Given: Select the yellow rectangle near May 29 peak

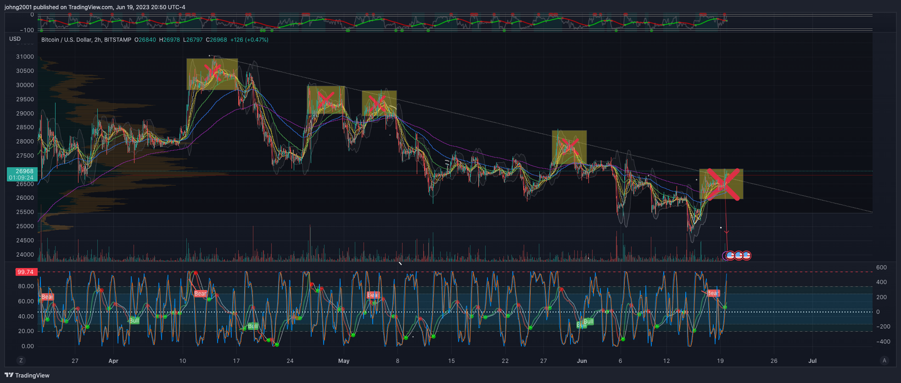Looking at the screenshot, I should tap(569, 148).
